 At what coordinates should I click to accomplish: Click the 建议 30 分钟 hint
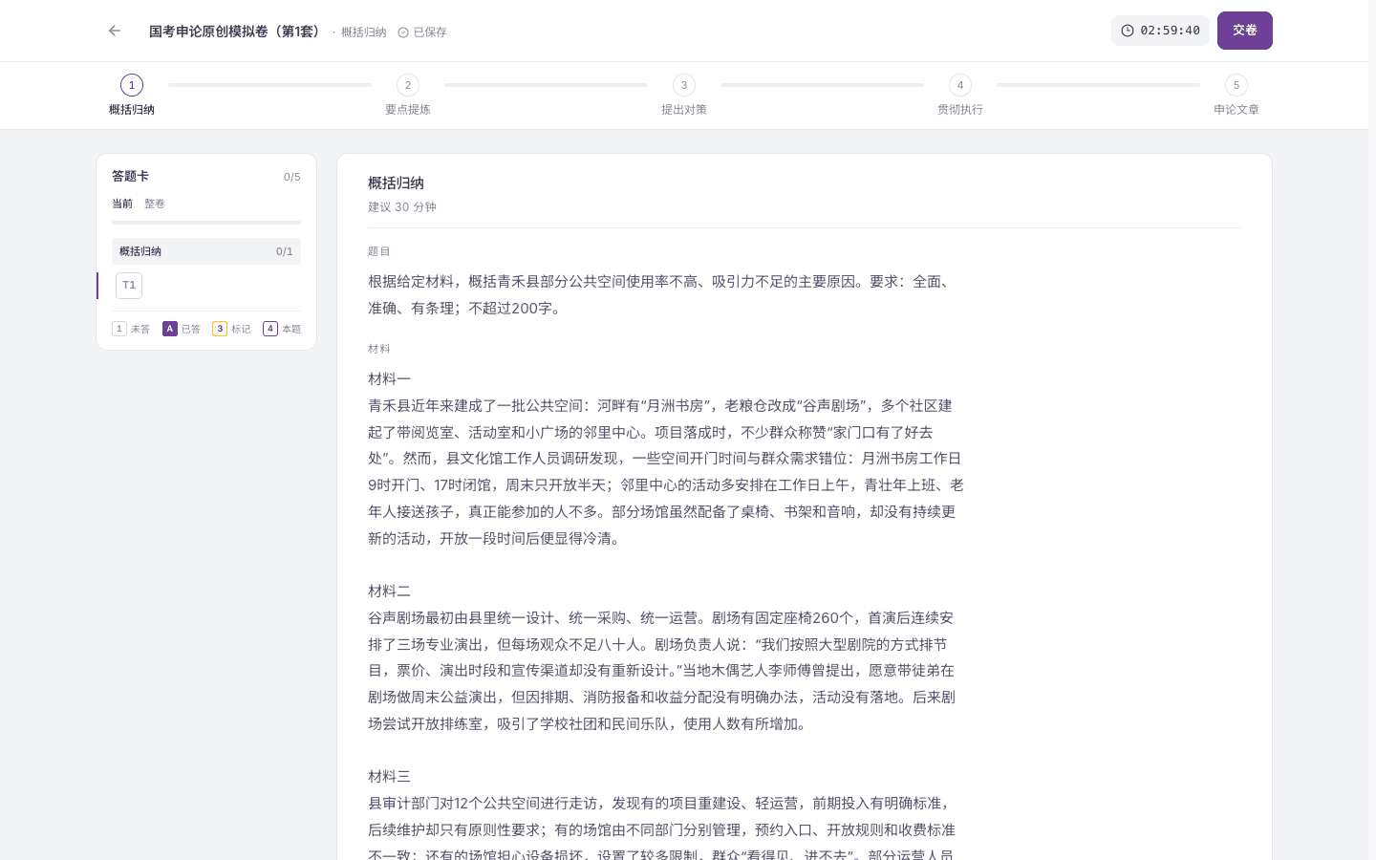coord(402,207)
